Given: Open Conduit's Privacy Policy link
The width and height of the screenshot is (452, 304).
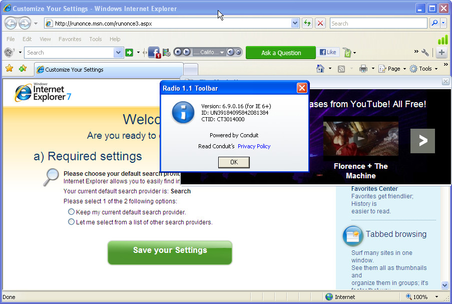Looking at the screenshot, I should [254, 146].
